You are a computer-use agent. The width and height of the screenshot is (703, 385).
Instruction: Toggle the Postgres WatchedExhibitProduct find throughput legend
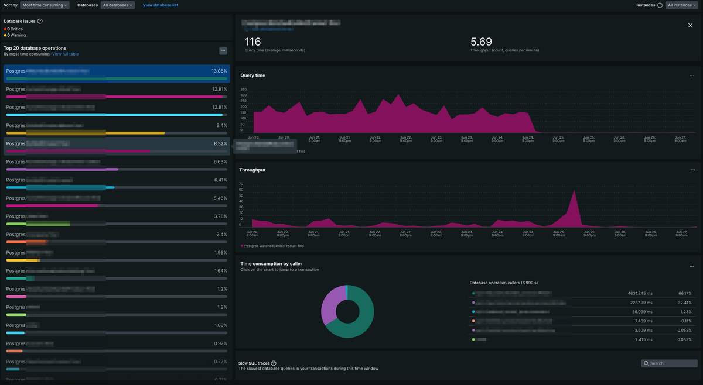point(272,246)
